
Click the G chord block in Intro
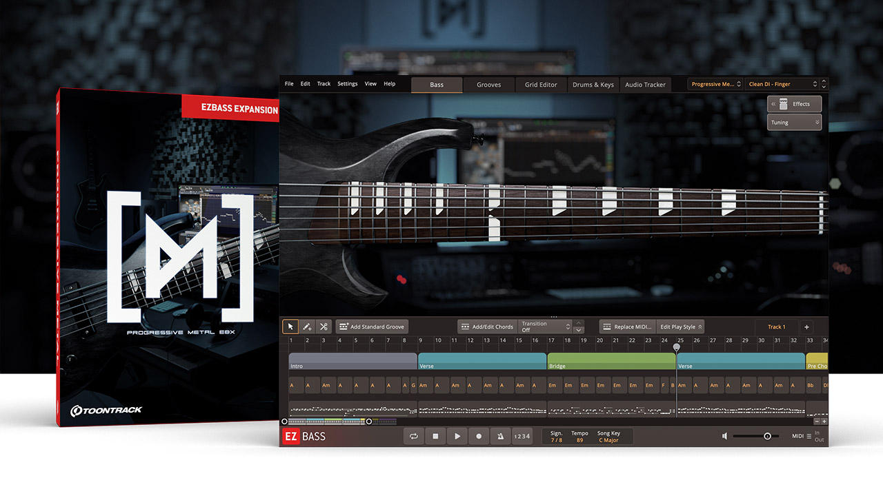coord(413,385)
